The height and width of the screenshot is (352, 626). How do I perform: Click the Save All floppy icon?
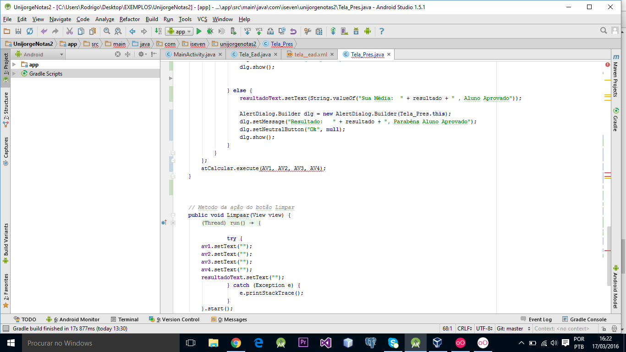[x=18, y=31]
